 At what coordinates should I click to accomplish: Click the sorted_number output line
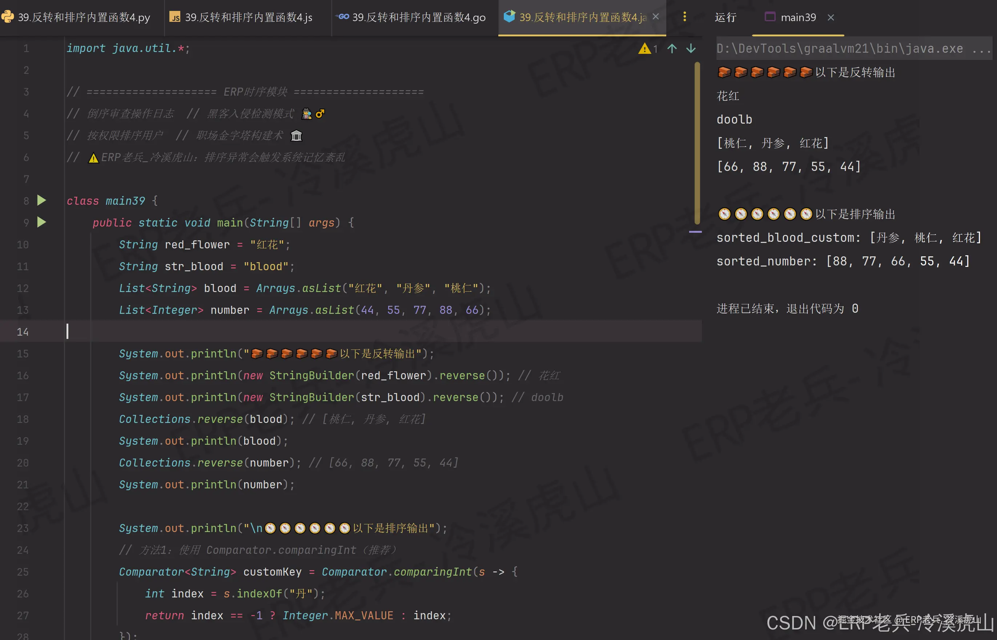tap(843, 261)
